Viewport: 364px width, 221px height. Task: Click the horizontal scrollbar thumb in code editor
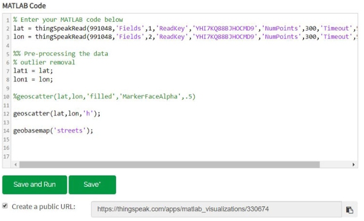point(169,165)
